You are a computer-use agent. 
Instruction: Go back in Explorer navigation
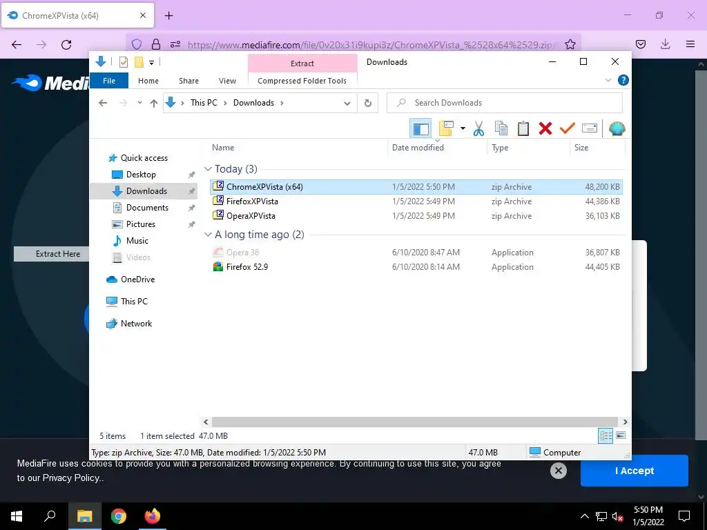(x=103, y=103)
